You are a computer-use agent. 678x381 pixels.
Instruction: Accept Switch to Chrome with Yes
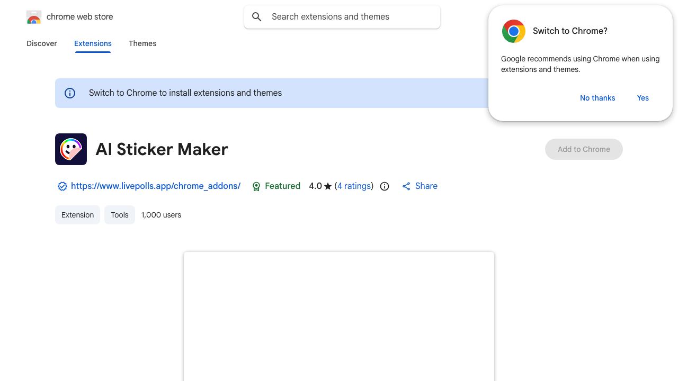[x=643, y=98]
